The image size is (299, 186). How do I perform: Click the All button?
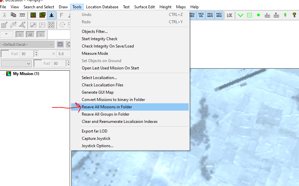tap(30, 35)
